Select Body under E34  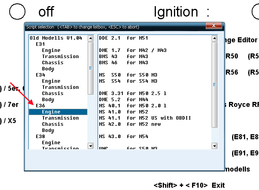click(48, 99)
